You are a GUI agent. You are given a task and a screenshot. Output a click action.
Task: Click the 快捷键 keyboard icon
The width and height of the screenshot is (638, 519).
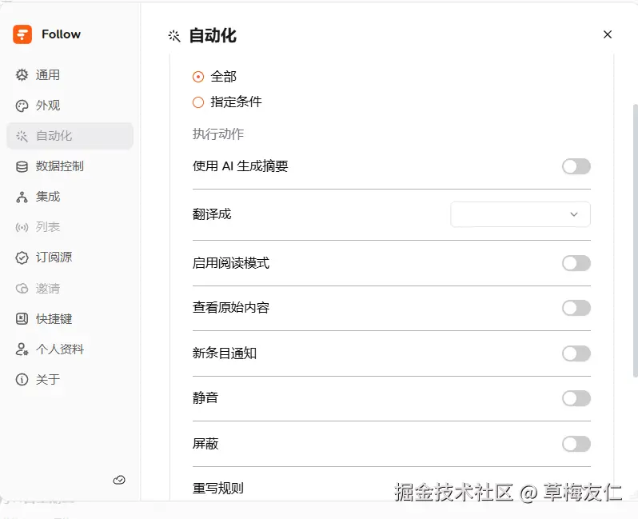pos(22,318)
